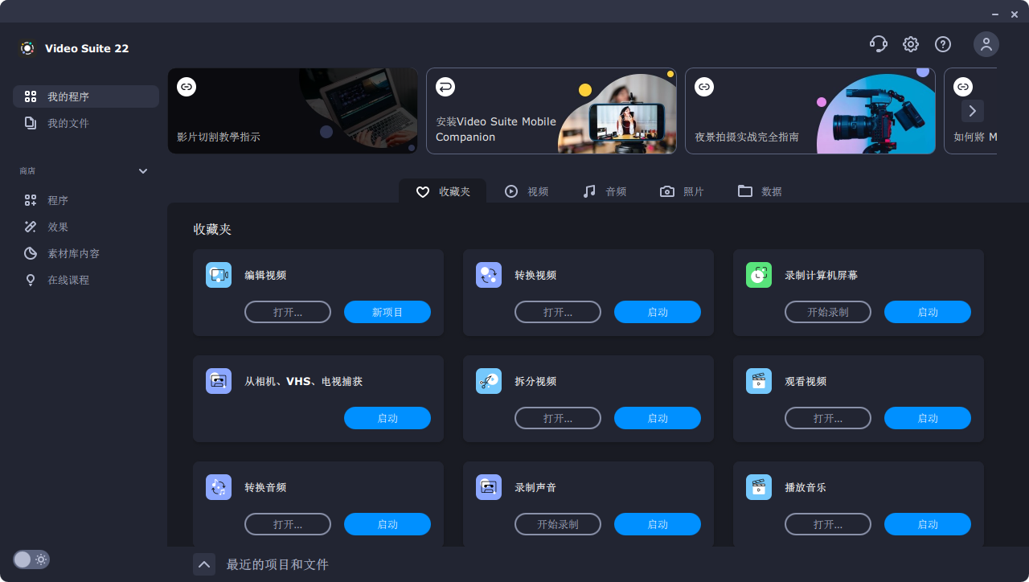Viewport: 1029px width, 582px height.
Task: Click the 从相机、VHS、电视捕获 capture icon
Action: pos(219,381)
